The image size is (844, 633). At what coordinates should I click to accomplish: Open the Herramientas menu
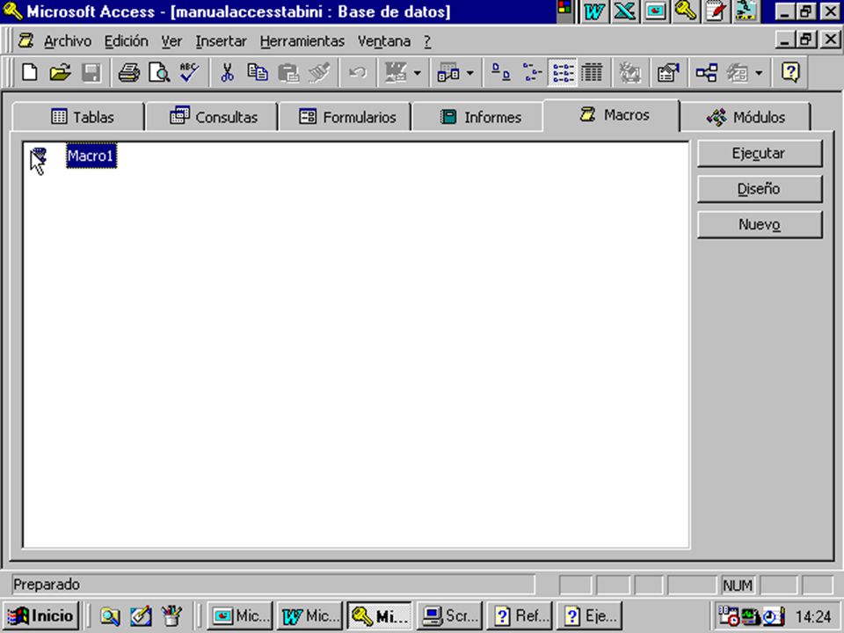click(302, 41)
